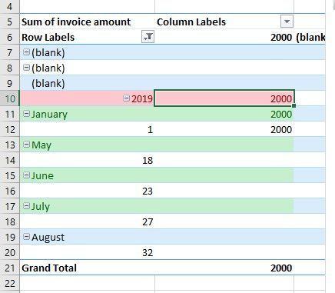
Task: Select row header 9
Action: click(x=9, y=83)
